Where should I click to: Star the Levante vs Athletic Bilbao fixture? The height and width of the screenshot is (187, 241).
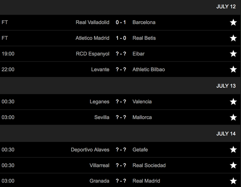coord(233,69)
